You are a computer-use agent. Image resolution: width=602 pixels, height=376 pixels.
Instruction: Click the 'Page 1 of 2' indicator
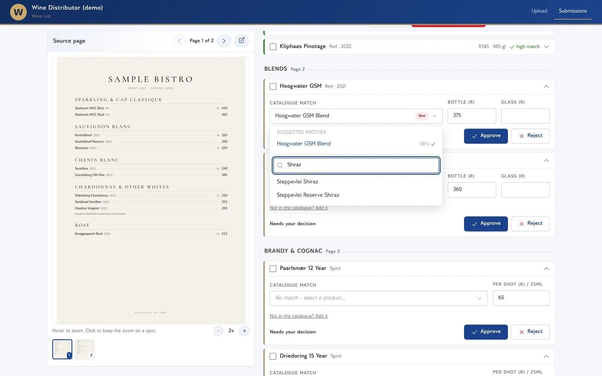pyautogui.click(x=202, y=41)
